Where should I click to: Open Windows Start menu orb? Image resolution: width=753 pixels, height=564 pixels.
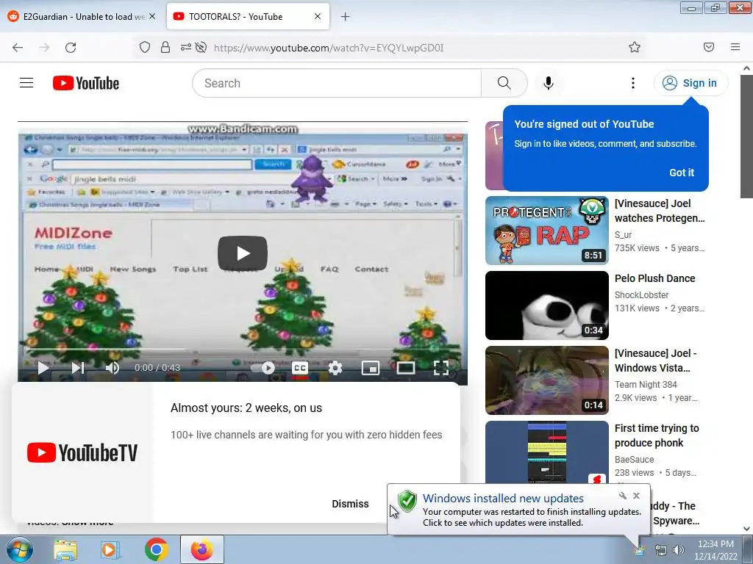[x=19, y=549]
